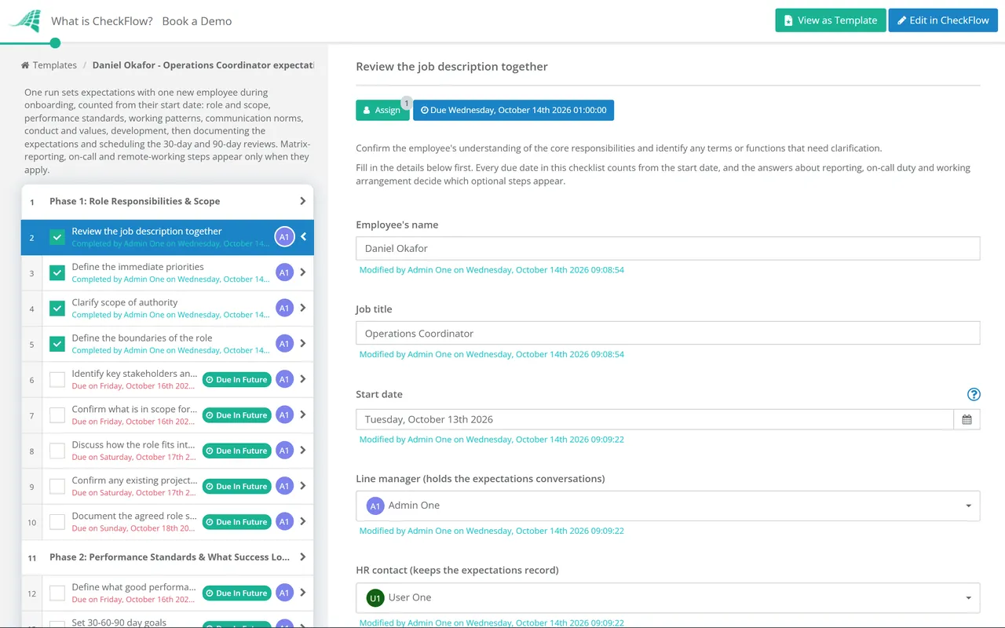This screenshot has width=1005, height=628.
Task: Click the Assign button
Action: coord(382,110)
